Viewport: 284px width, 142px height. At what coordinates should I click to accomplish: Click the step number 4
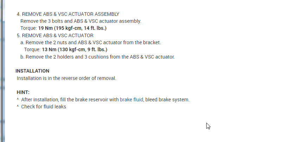[19, 14]
